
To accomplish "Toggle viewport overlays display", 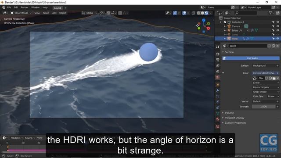I will [184, 13].
